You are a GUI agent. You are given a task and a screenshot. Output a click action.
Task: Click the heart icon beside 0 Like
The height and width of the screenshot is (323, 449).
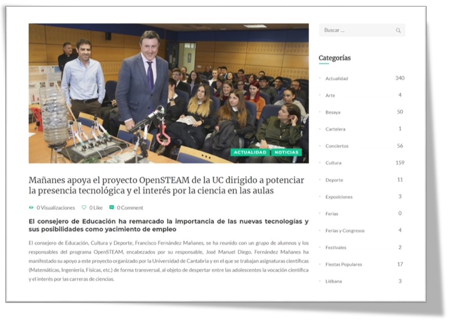coord(84,207)
